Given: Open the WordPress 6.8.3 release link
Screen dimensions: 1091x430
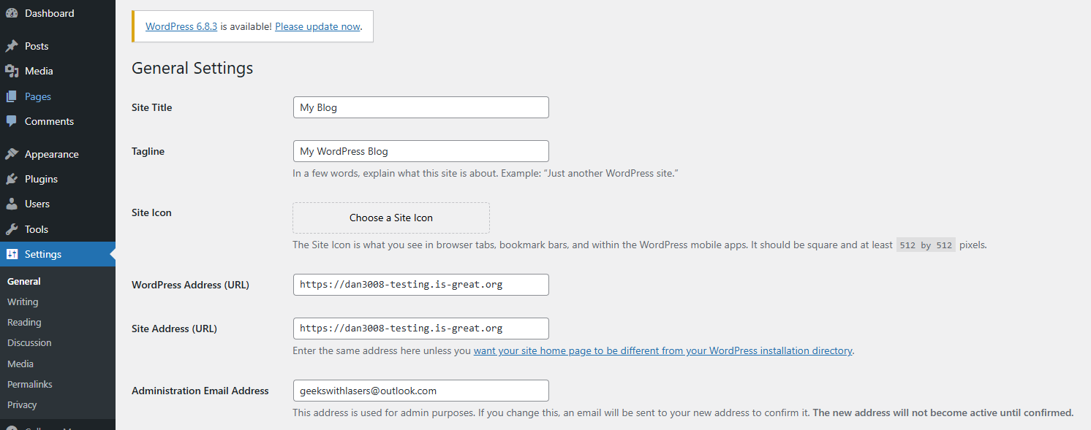Looking at the screenshot, I should 181,26.
